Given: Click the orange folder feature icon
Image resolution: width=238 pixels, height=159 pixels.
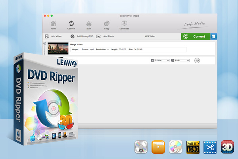Looking at the screenshot, I should pyautogui.click(x=158, y=147).
